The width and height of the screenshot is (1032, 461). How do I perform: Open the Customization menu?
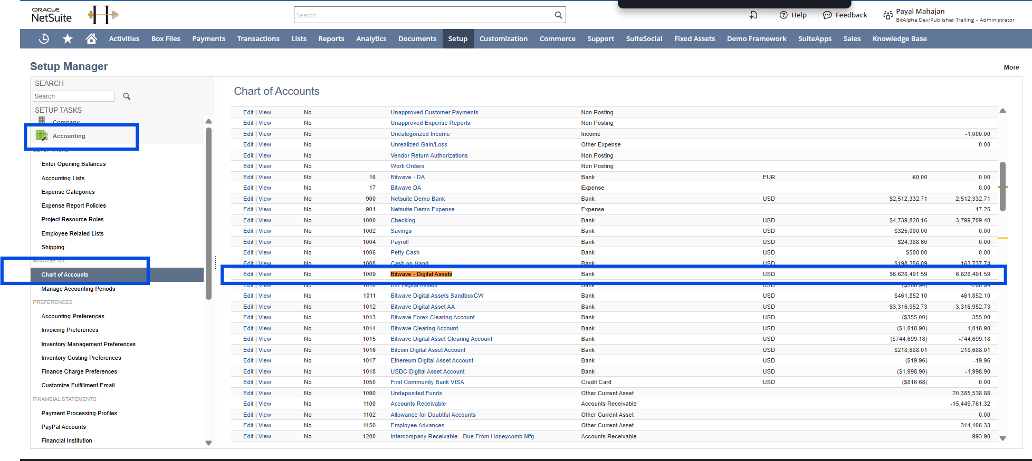[503, 38]
